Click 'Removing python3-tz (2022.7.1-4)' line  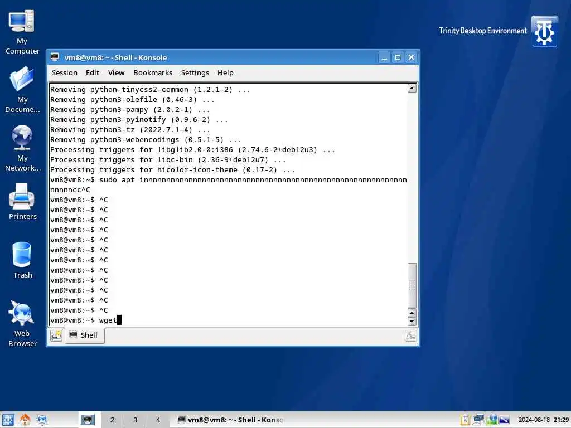click(x=130, y=129)
